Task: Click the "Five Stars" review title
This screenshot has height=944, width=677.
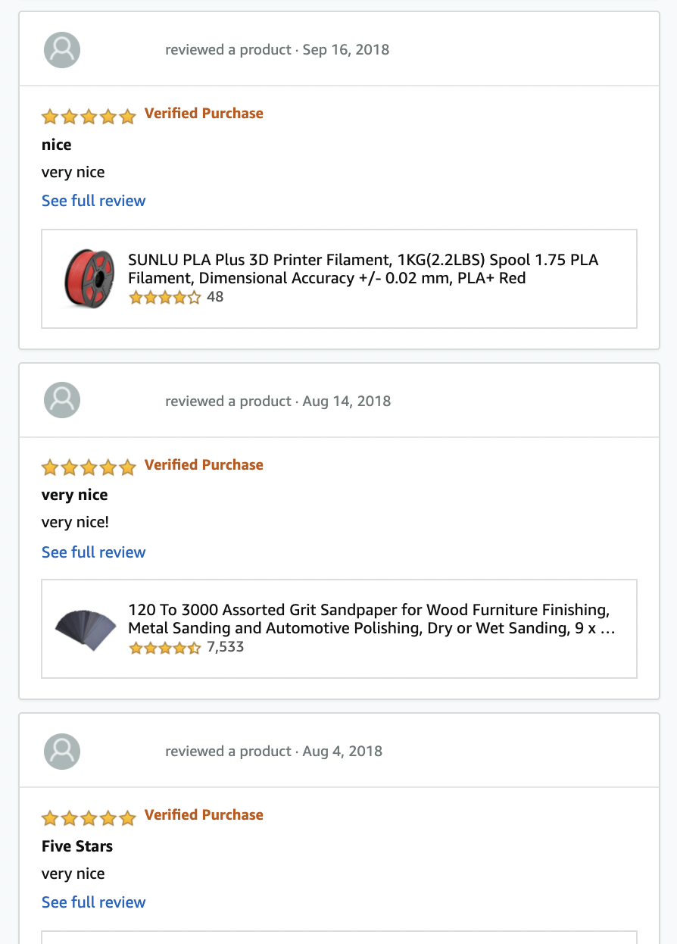Action: 77,846
